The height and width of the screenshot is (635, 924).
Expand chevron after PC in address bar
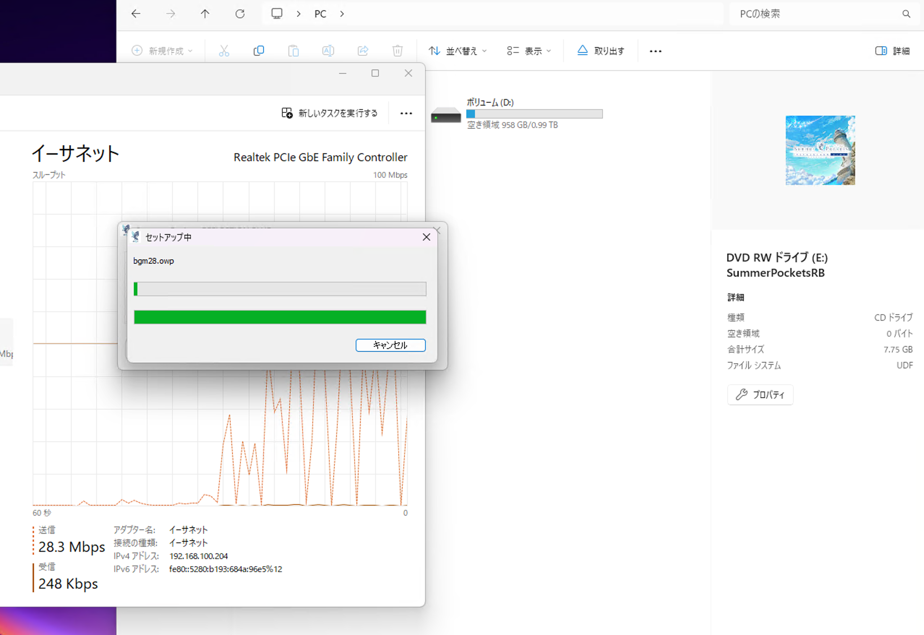(342, 14)
